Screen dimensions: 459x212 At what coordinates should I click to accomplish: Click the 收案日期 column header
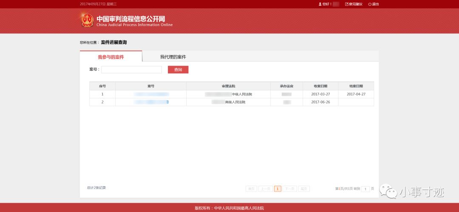(x=320, y=86)
